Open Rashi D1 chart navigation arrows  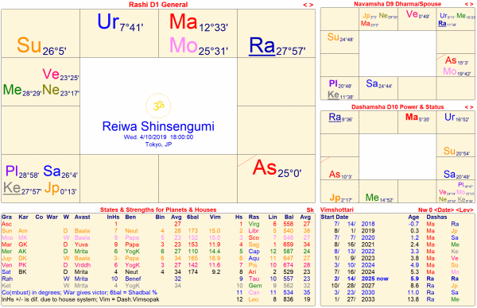pos(308,5)
